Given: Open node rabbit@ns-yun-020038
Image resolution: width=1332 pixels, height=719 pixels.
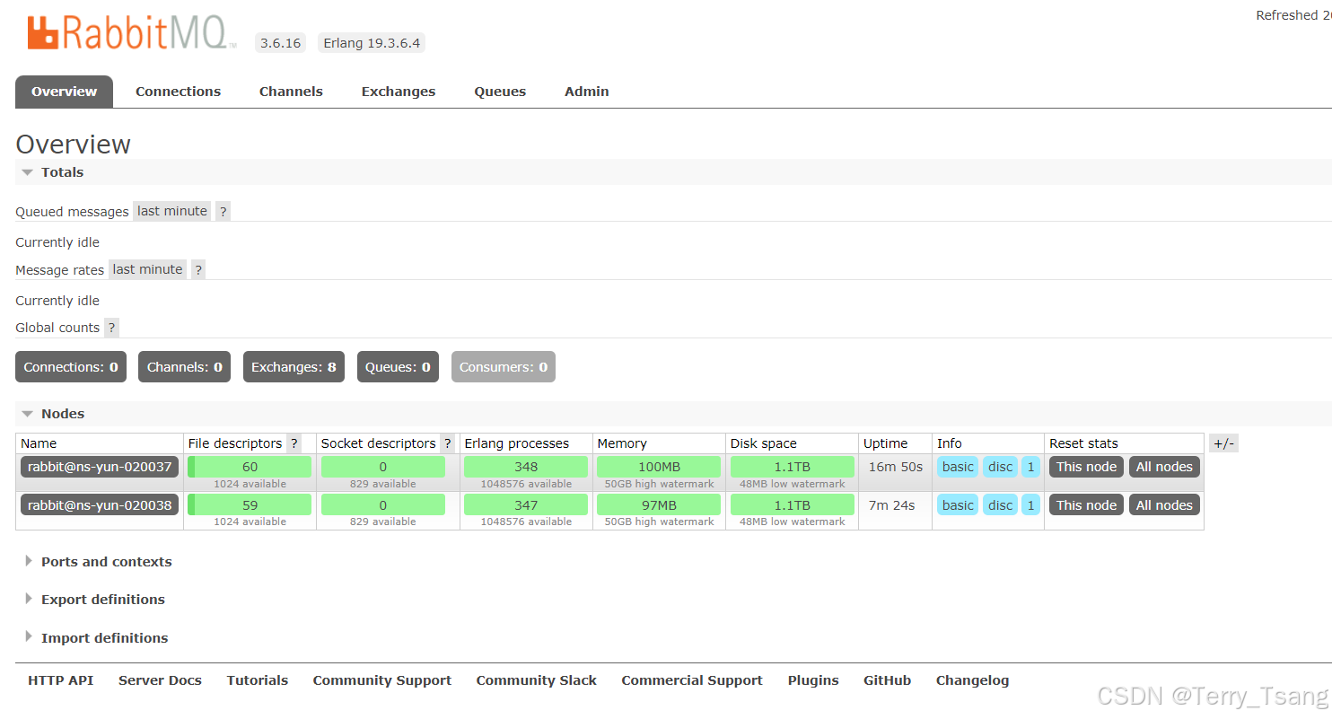Looking at the screenshot, I should pos(100,505).
